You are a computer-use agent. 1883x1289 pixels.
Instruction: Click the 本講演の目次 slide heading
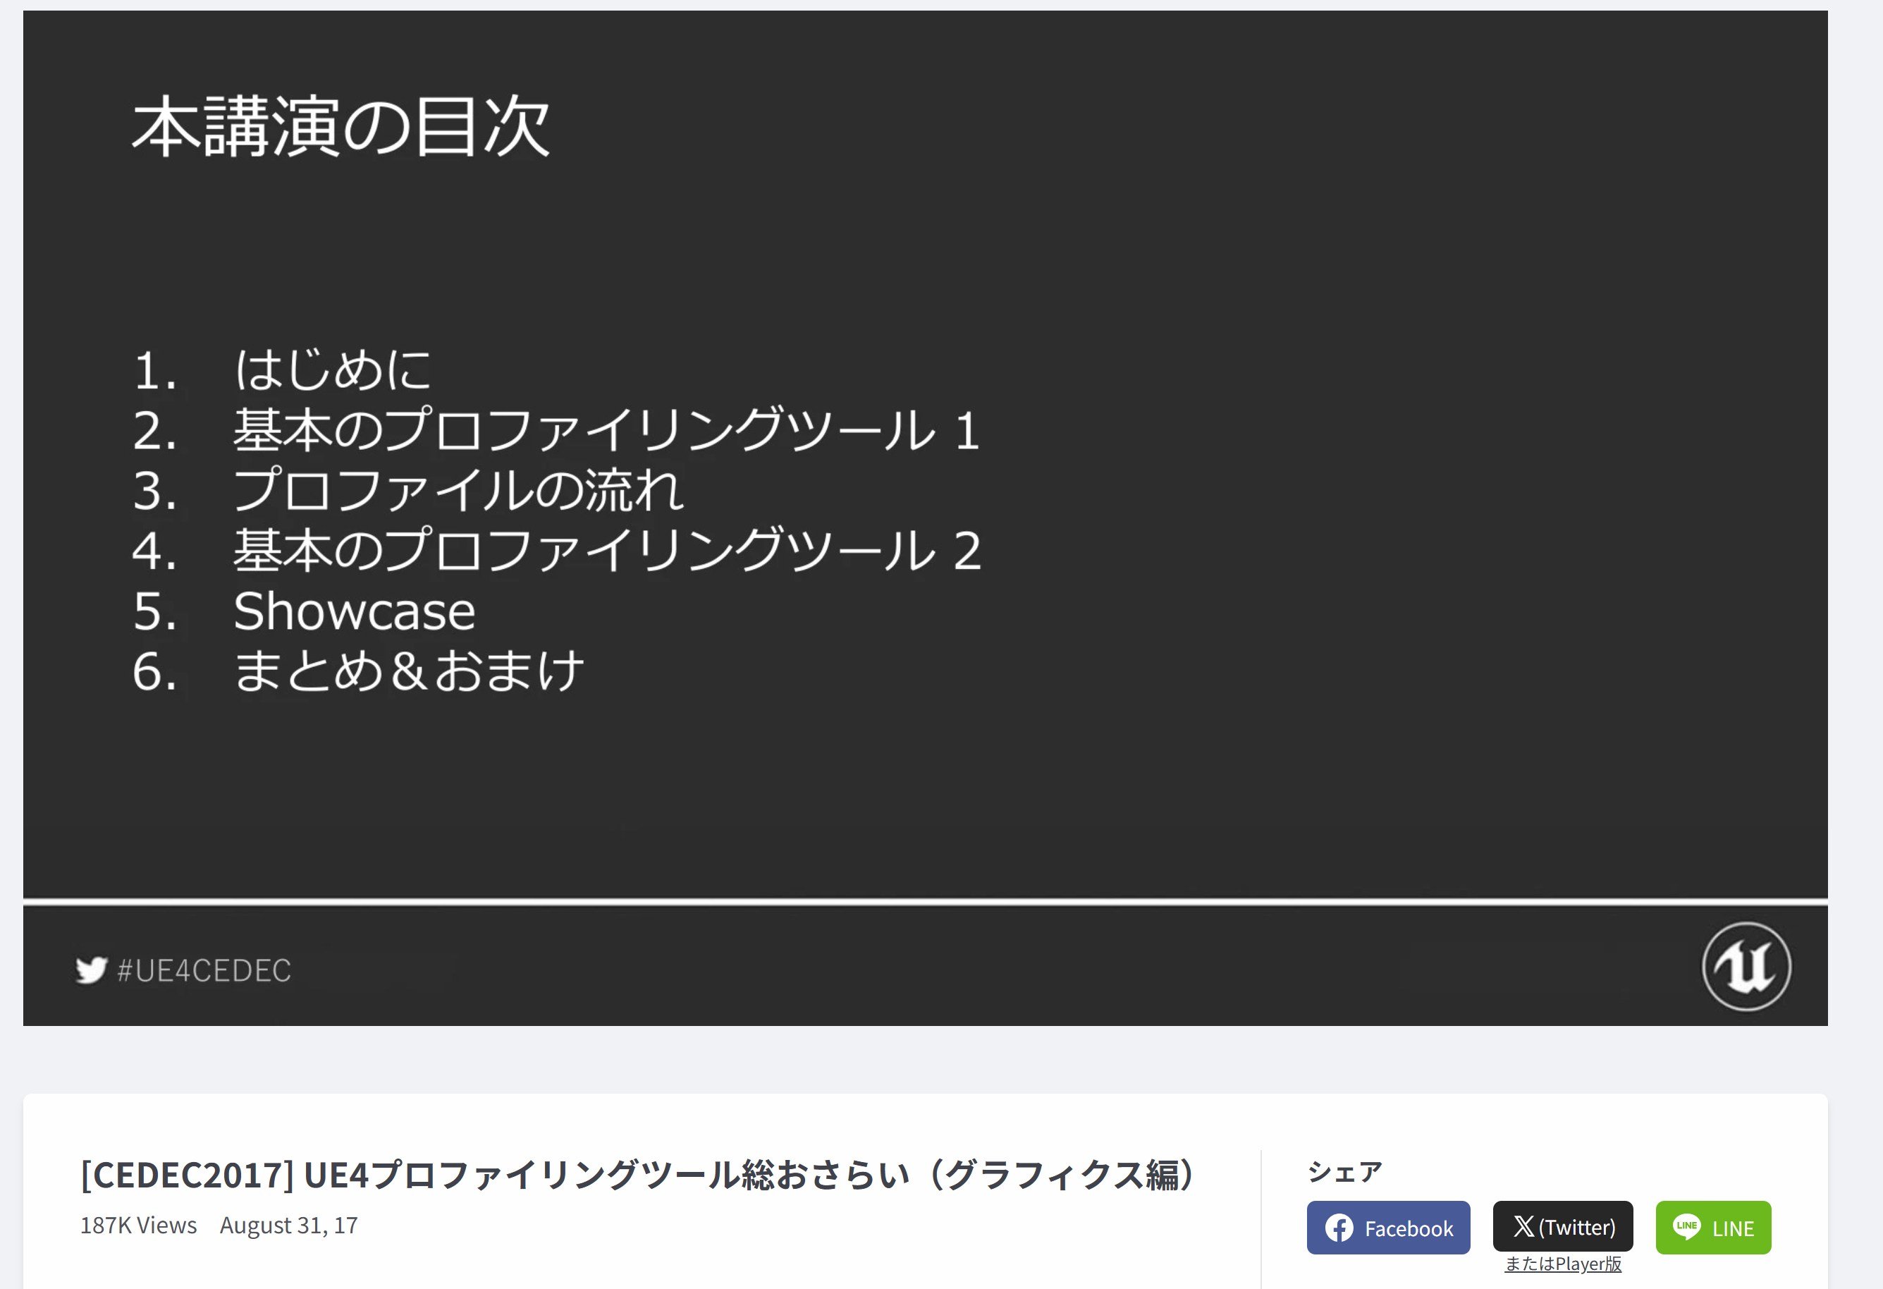341,127
